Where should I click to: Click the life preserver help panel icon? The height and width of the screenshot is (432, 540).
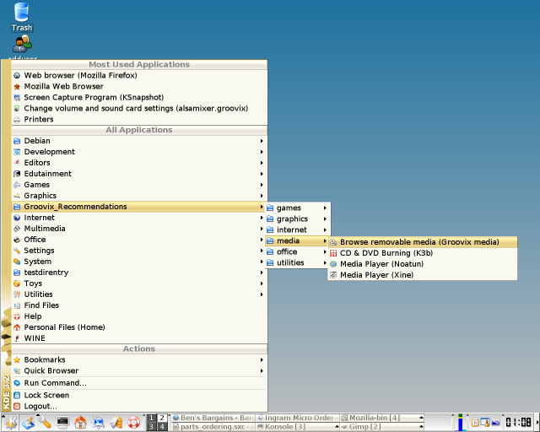point(133,423)
